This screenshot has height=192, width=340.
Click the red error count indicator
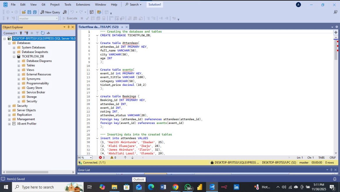pyautogui.click(x=102, y=157)
